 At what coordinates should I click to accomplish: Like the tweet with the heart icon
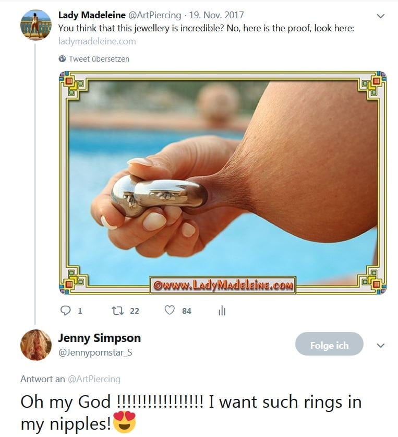[170, 310]
